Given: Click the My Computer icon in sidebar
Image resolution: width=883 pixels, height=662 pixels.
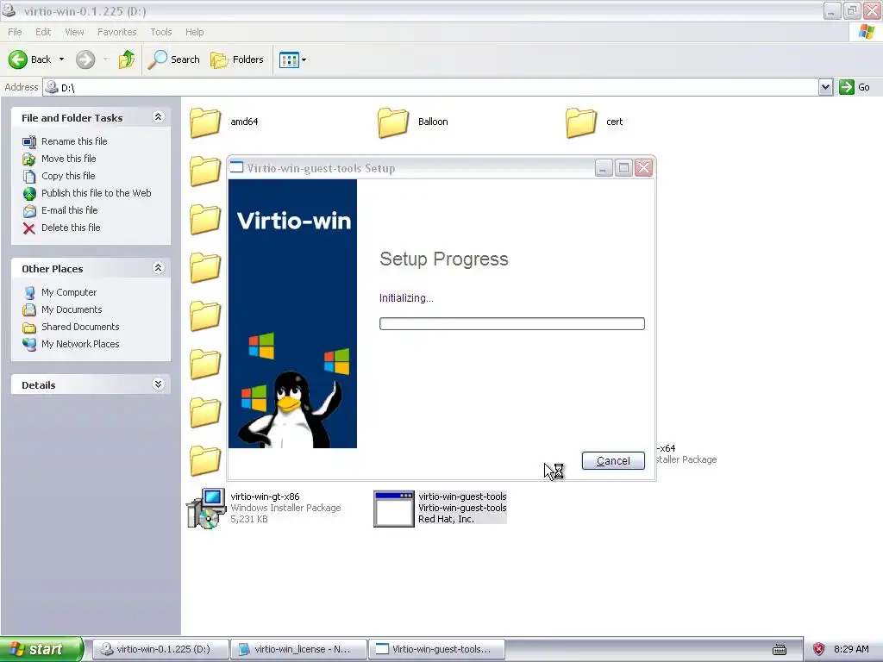Looking at the screenshot, I should [29, 293].
